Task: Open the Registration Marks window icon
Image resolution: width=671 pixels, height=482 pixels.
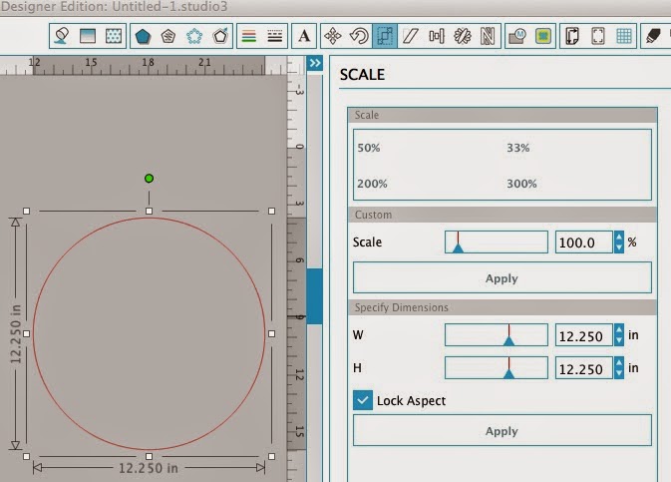Action: [598, 36]
